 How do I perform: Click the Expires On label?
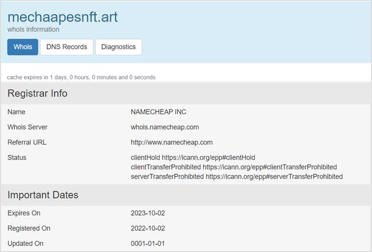coord(24,213)
